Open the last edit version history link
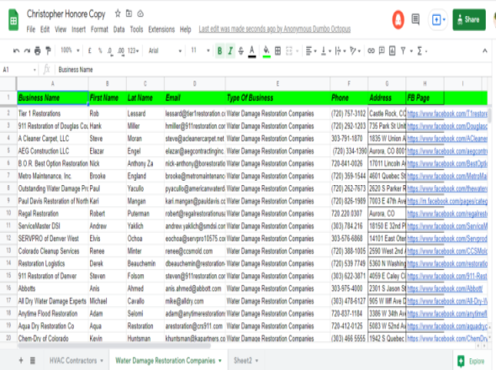The height and width of the screenshot is (370, 496). point(275,29)
